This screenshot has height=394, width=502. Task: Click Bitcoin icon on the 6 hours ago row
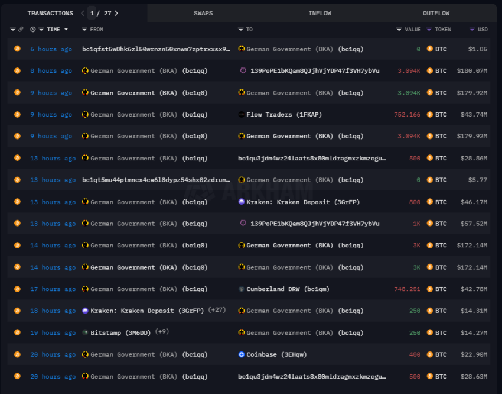[x=17, y=49]
